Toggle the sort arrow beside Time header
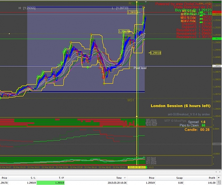The width and height of the screenshot is (222, 185). [x=125, y=178]
